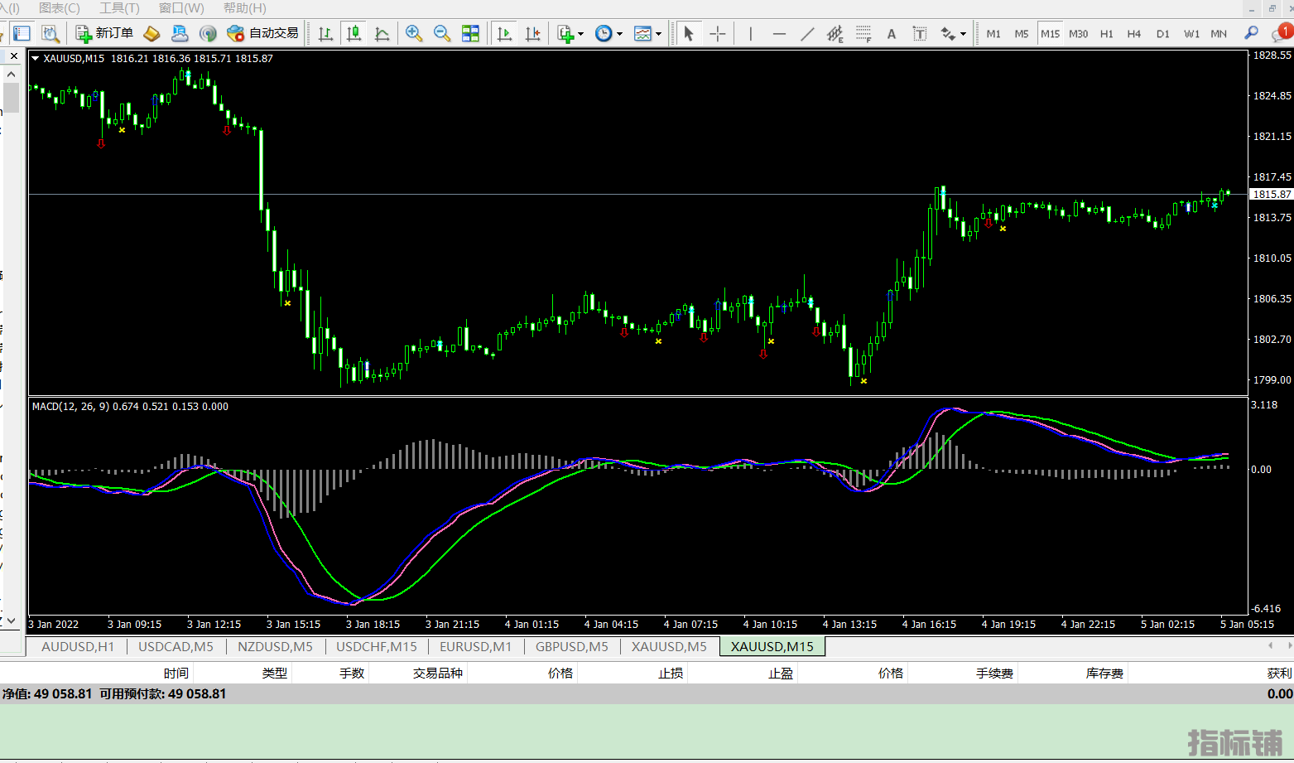The image size is (1294, 763).
Task: Click the periodicity clock icon
Action: tap(604, 33)
